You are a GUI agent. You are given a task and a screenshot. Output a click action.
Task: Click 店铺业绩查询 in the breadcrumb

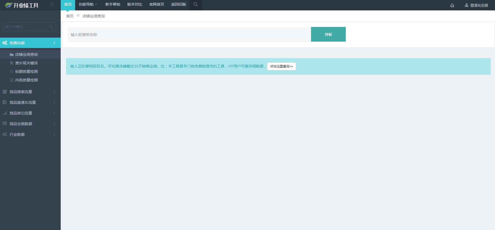pyautogui.click(x=94, y=16)
